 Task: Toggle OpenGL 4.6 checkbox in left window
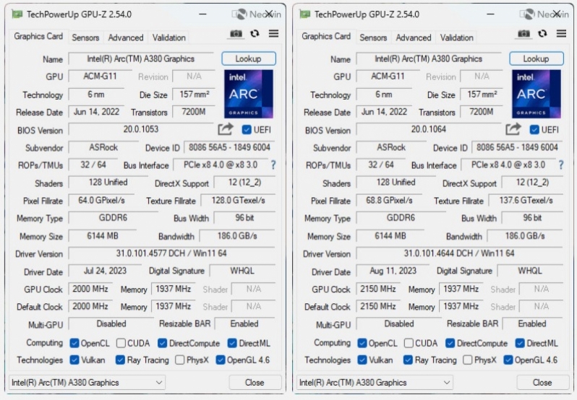point(221,360)
